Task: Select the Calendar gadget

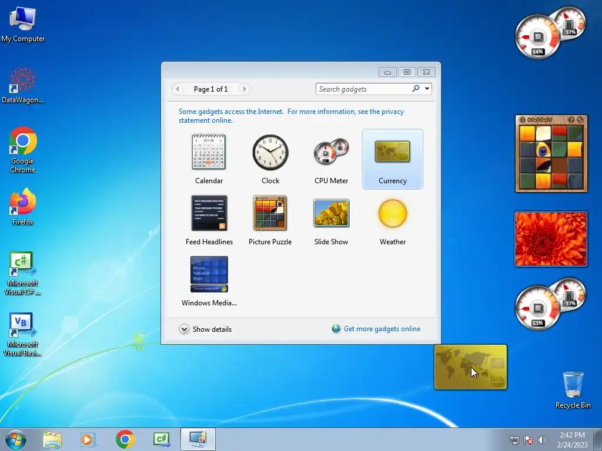Action: [209, 159]
